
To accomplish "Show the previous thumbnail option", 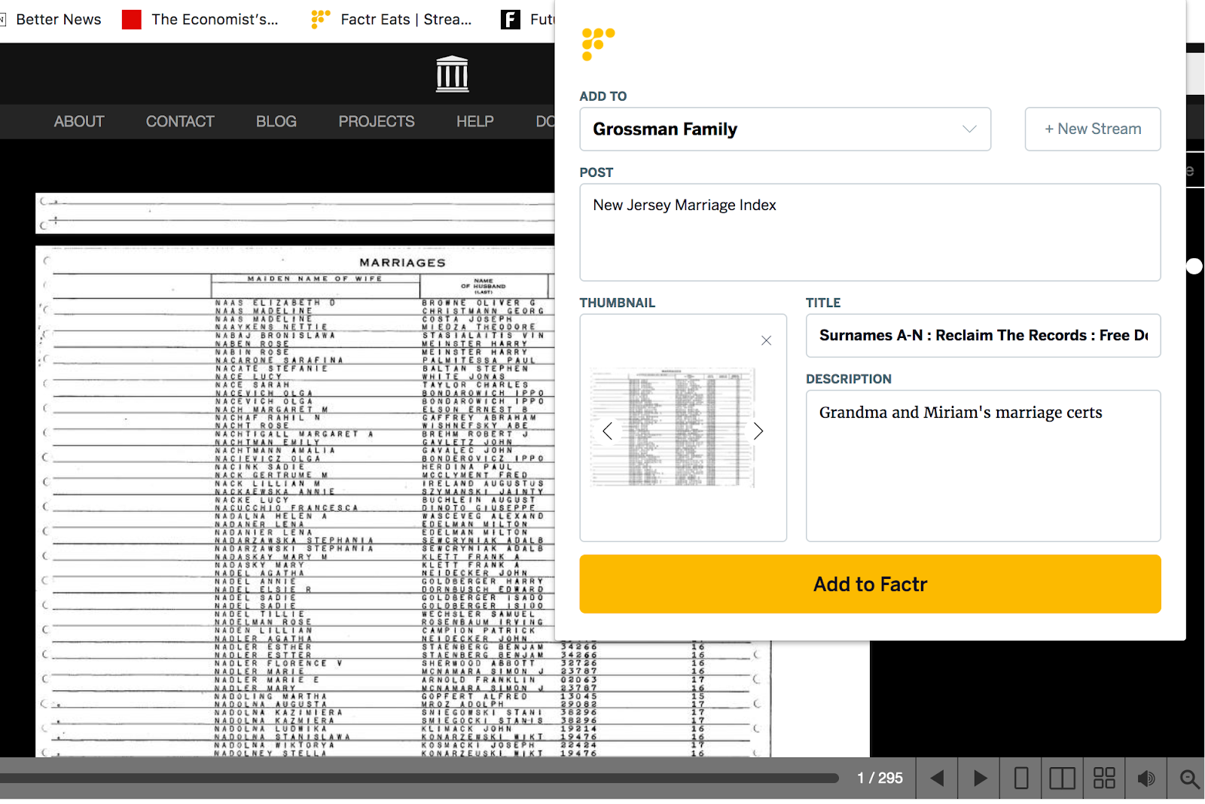I will coord(607,431).
